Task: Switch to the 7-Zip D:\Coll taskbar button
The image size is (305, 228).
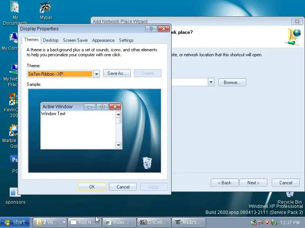Action: pos(154,222)
